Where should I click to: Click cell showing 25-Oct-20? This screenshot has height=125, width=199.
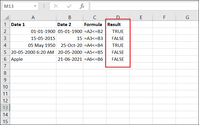point(70,45)
